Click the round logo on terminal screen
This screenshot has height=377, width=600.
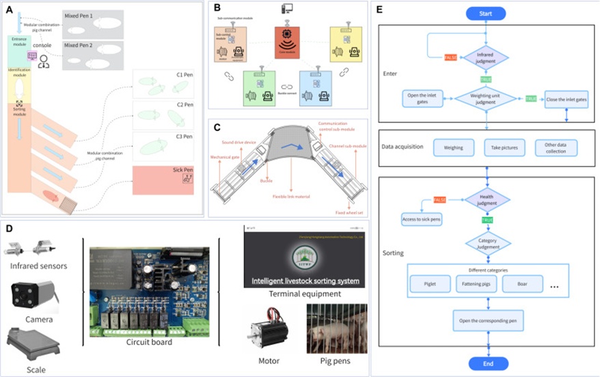point(305,257)
